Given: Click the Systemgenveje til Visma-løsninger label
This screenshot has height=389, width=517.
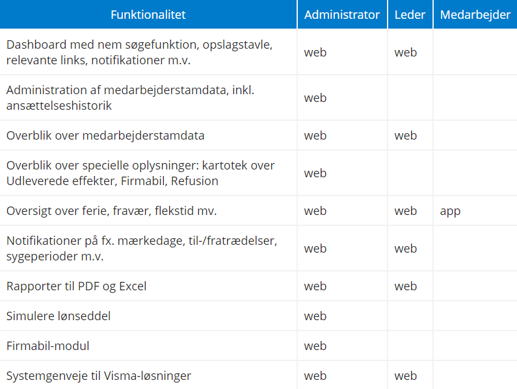Looking at the screenshot, I should coord(99,376).
